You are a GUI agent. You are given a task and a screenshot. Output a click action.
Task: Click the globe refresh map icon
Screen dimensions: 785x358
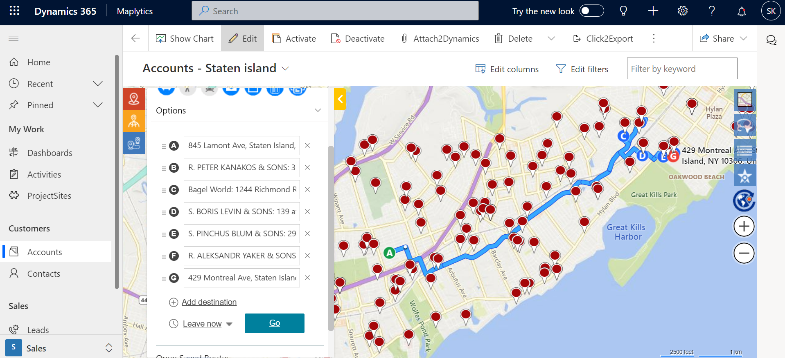(x=744, y=200)
